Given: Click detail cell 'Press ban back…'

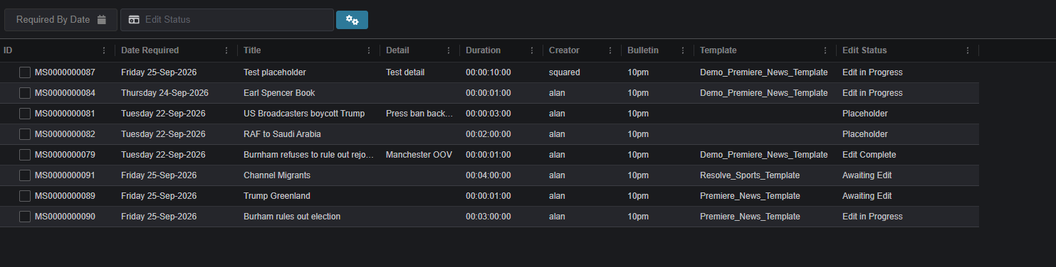Looking at the screenshot, I should (419, 114).
